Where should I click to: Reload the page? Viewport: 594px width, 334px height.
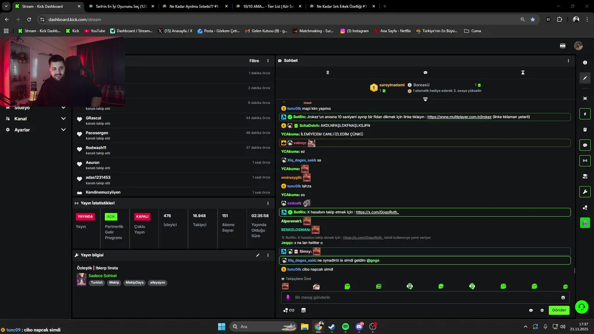(29, 19)
